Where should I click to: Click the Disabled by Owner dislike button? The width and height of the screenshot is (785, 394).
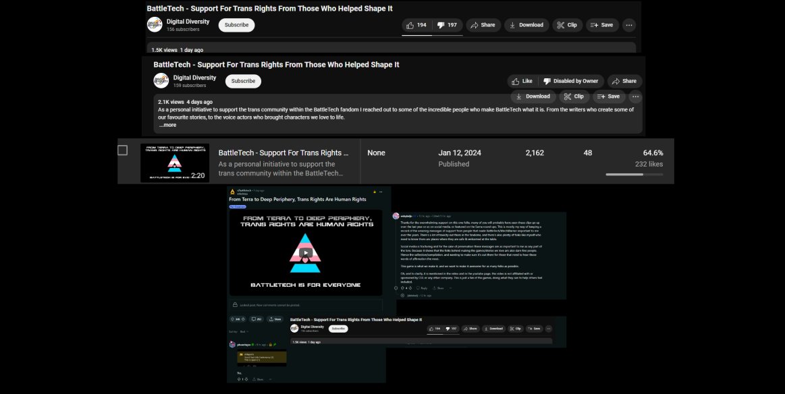(x=571, y=81)
